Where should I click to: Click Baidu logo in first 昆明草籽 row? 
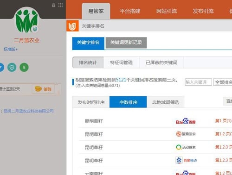pyautogui.click(x=186, y=121)
